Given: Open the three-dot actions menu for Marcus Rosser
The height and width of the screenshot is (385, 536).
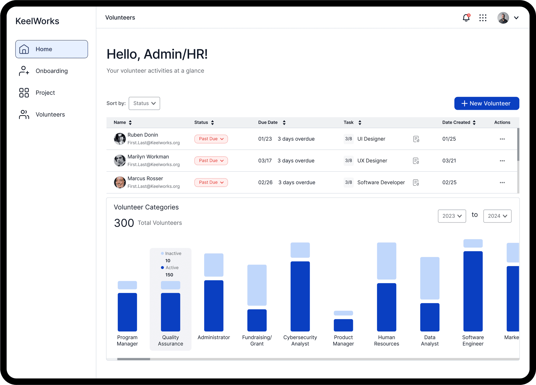Looking at the screenshot, I should click(x=502, y=182).
